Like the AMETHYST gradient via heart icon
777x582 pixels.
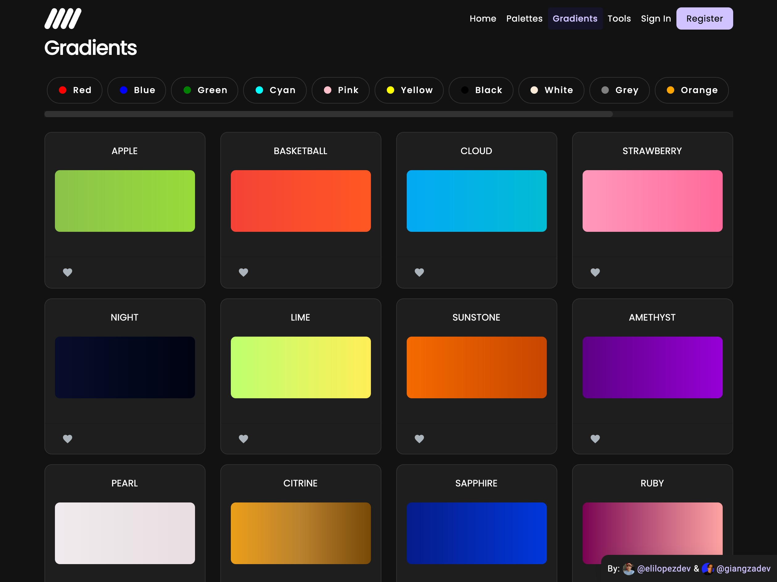click(x=595, y=439)
